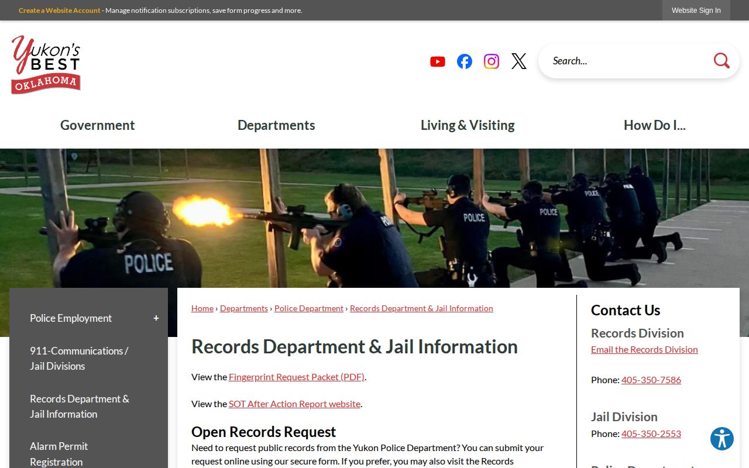Viewport: 749px width, 468px height.
Task: Open the Departments menu
Action: pyautogui.click(x=276, y=125)
